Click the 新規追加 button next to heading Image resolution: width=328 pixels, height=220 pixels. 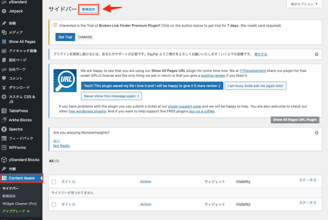click(88, 9)
